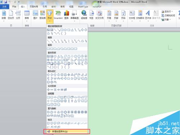Click the 艺术字 (WordArt) button
Screen dimensions: 180x135
click(148, 16)
